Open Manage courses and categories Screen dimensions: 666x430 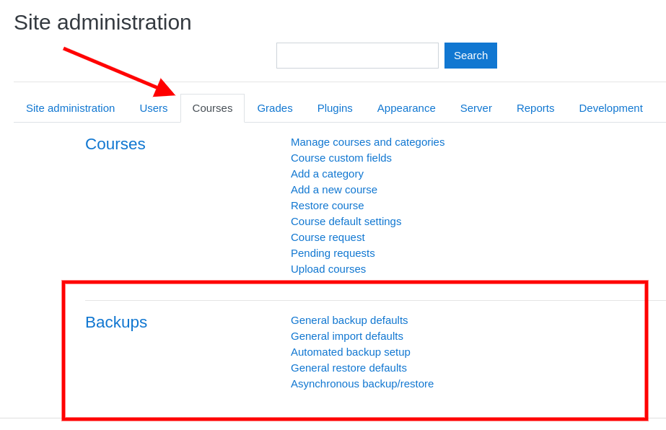point(367,141)
